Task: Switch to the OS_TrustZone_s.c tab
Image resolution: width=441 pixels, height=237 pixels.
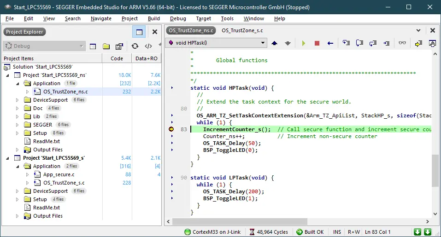Action: coord(242,30)
